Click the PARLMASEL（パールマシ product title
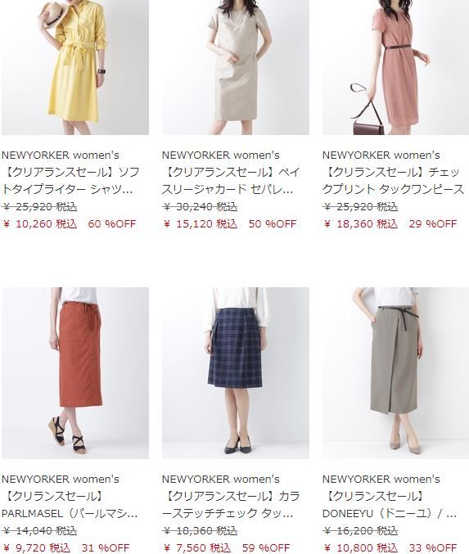Screen dimensions: 469x554 (x=70, y=505)
